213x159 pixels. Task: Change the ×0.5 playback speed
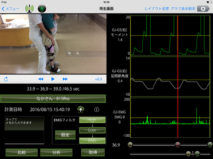click(99, 79)
